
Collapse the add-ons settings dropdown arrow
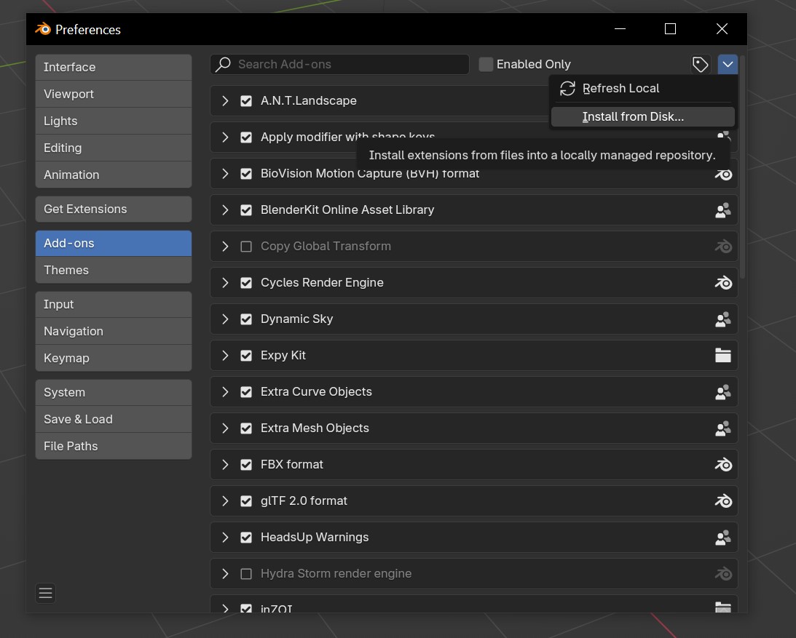pyautogui.click(x=728, y=65)
